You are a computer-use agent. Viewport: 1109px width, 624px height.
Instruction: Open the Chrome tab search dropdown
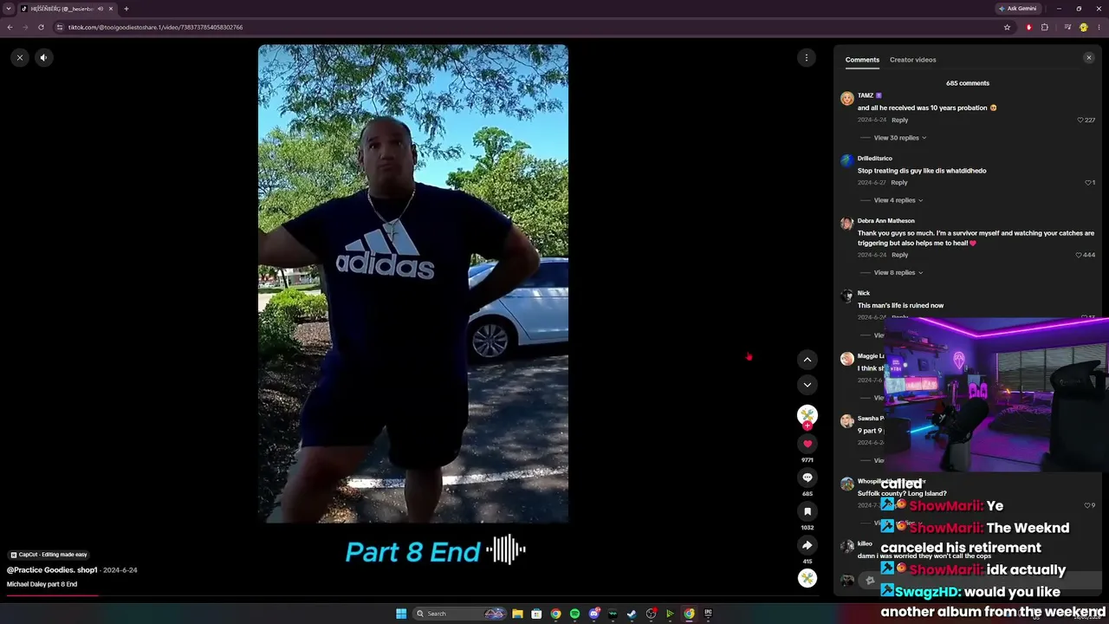9,9
